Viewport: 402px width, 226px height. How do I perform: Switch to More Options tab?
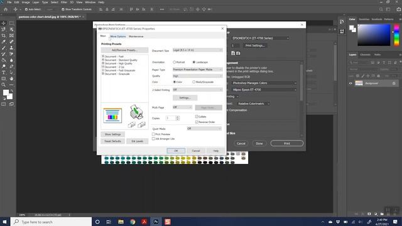[118, 36]
